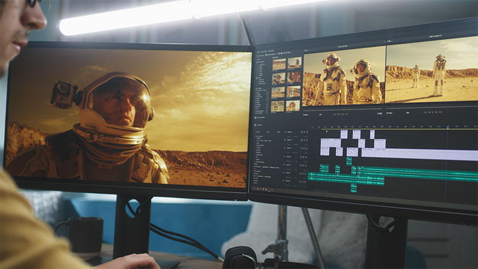Screen dimensions: 478x269
Task: Click the blue playhead marker on the timeline ruler
Action: 448,127
